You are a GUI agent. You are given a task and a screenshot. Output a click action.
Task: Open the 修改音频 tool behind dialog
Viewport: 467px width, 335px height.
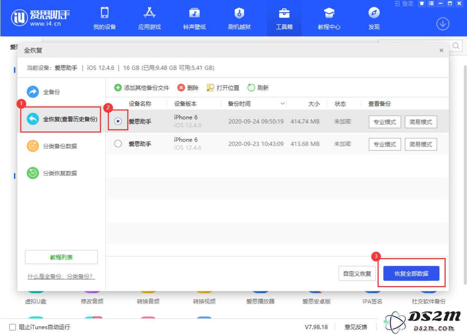92,301
